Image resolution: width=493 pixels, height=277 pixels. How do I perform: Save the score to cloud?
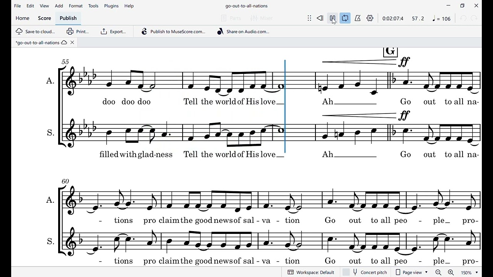pos(35,32)
